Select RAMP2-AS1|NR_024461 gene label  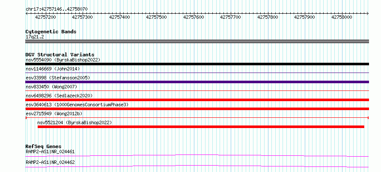(x=50, y=152)
